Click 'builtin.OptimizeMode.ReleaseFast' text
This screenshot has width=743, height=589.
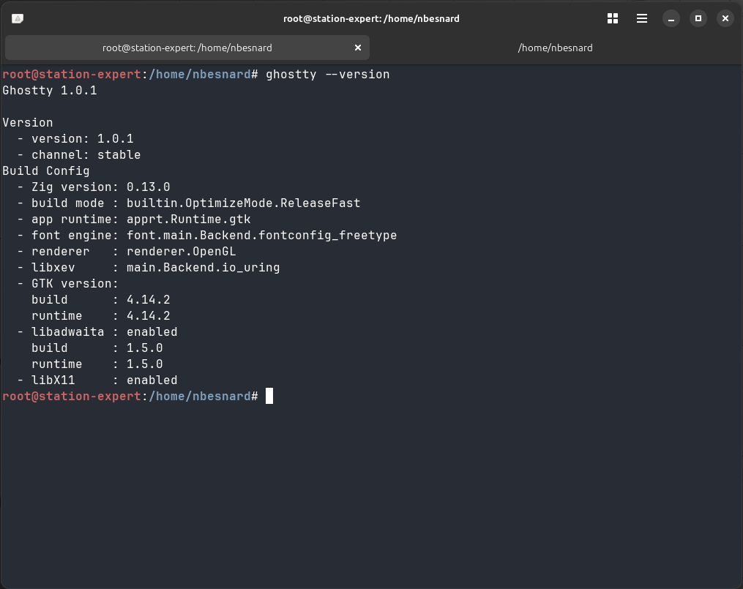pyautogui.click(x=243, y=203)
